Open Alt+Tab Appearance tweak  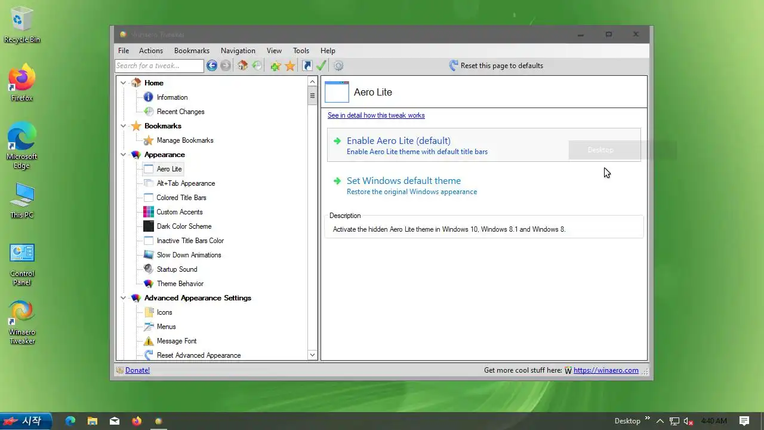186,183
